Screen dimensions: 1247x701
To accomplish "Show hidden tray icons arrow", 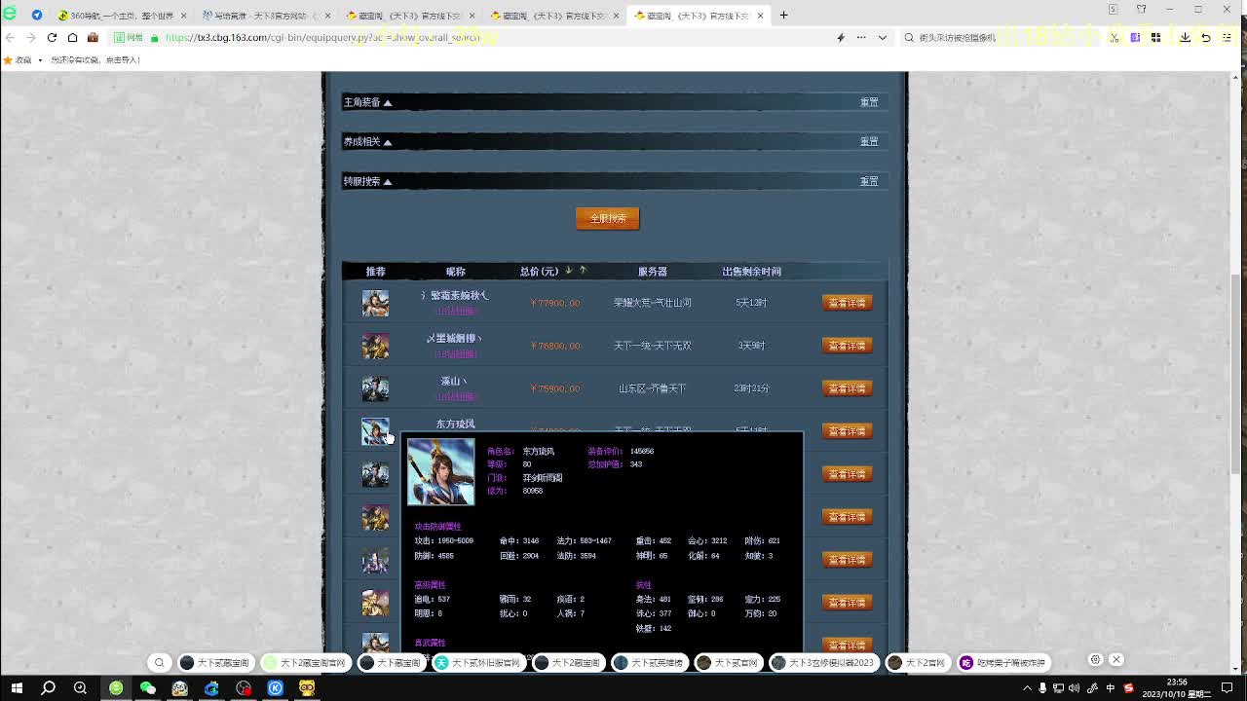I will tap(1027, 688).
